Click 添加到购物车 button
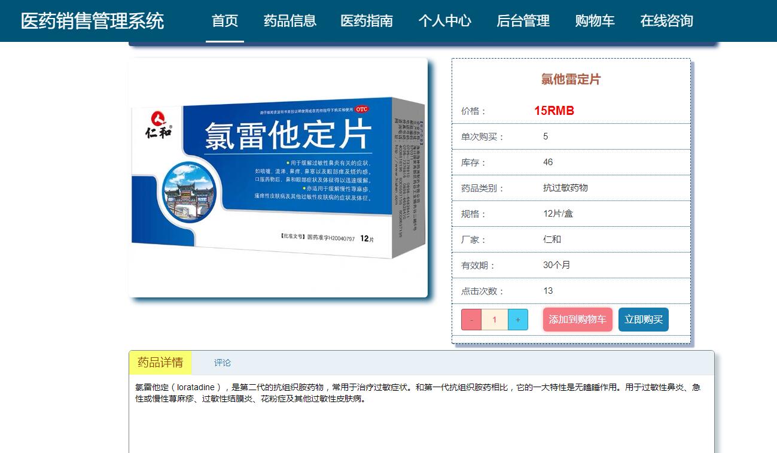Viewport: 777px width, 453px height. 578,320
